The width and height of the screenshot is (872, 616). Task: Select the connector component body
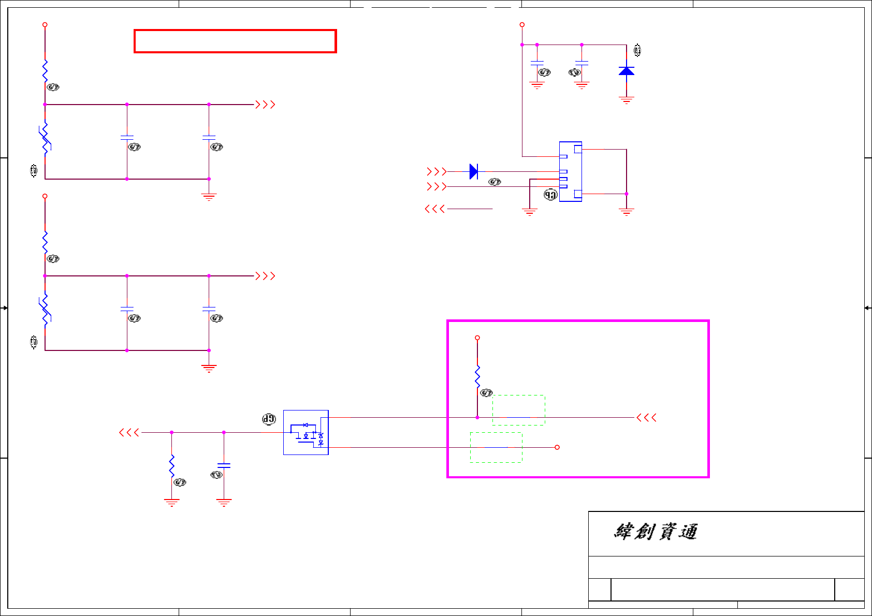click(571, 171)
